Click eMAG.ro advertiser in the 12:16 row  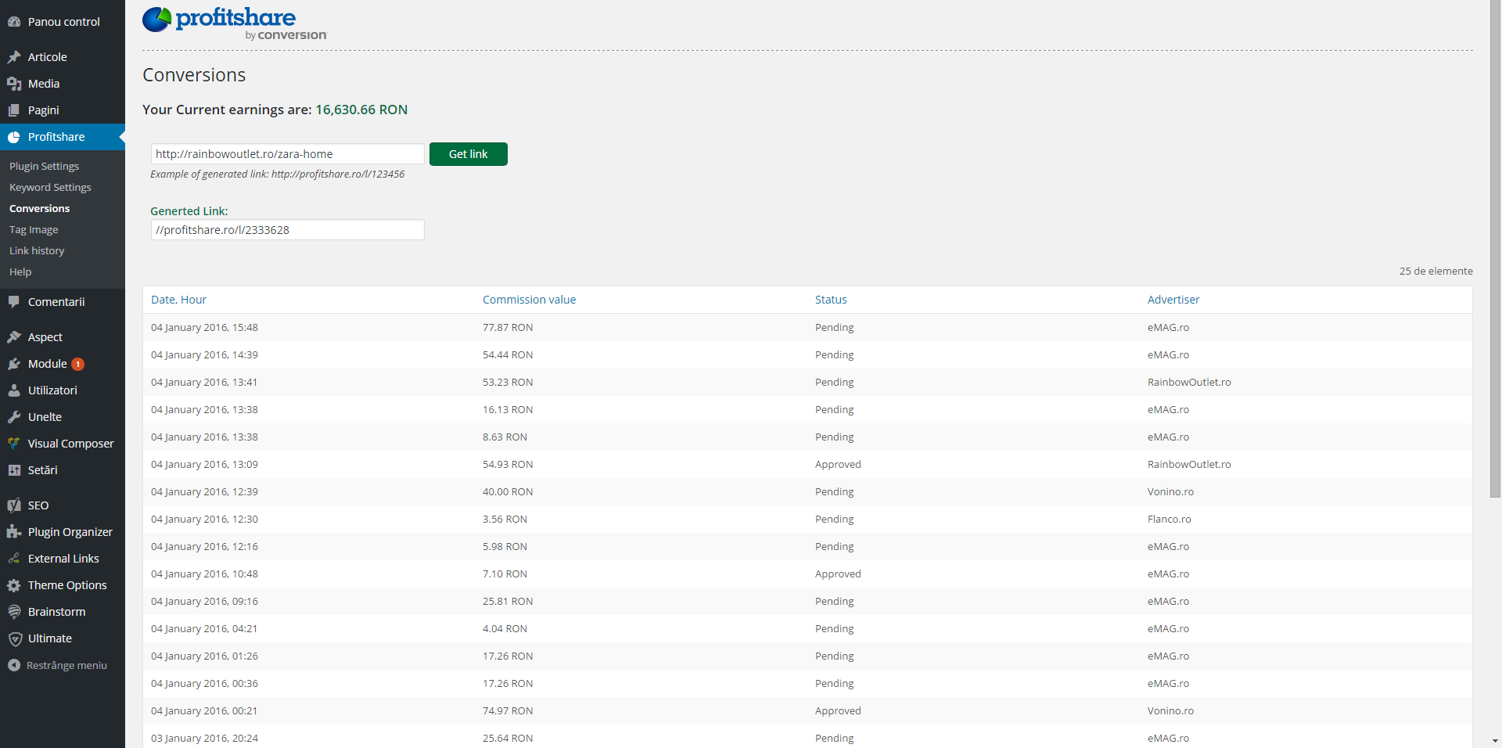tap(1168, 547)
